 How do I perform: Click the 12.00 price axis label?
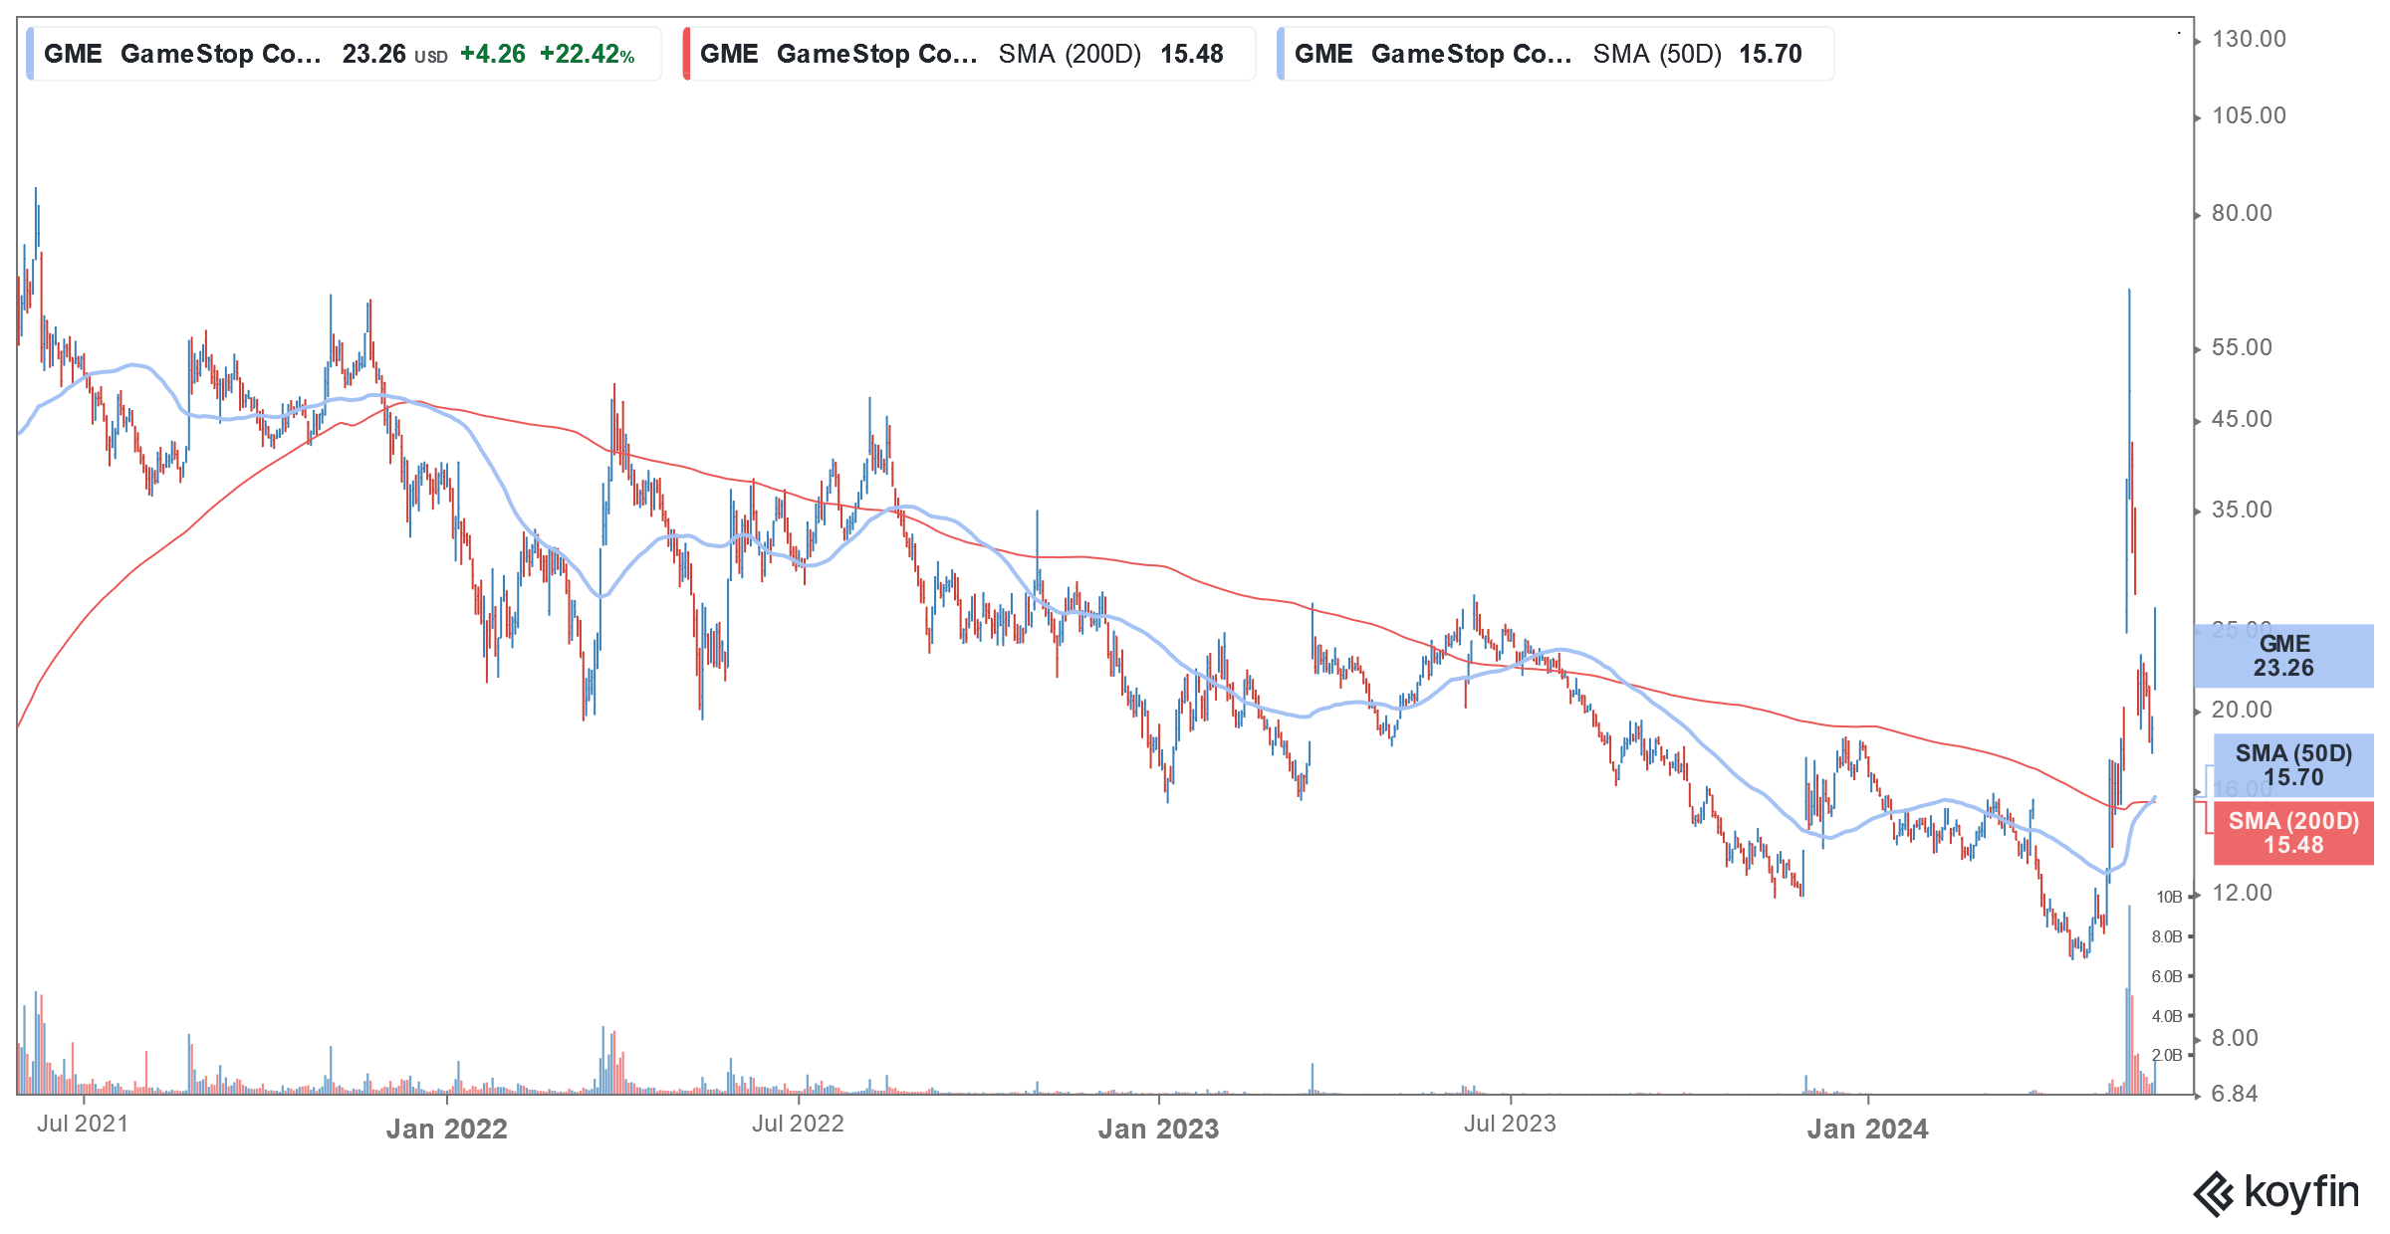pos(2242,893)
